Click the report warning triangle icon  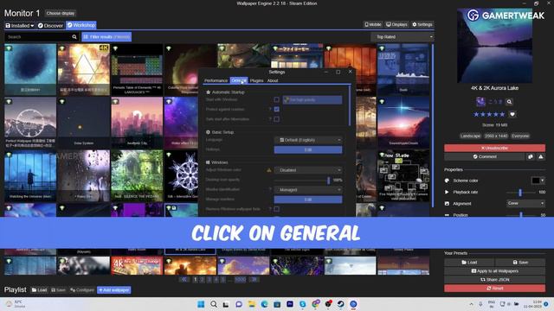point(540,156)
